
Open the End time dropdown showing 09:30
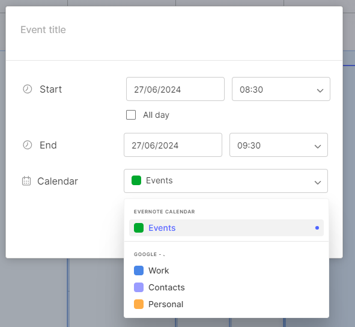click(279, 145)
